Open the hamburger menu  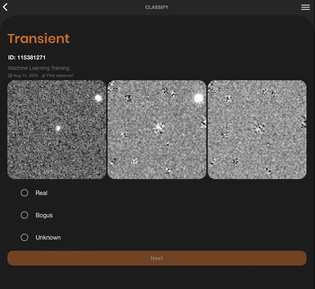pyautogui.click(x=305, y=7)
